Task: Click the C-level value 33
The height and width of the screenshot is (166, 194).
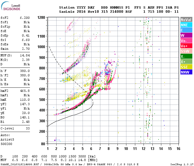Action: point(28,128)
